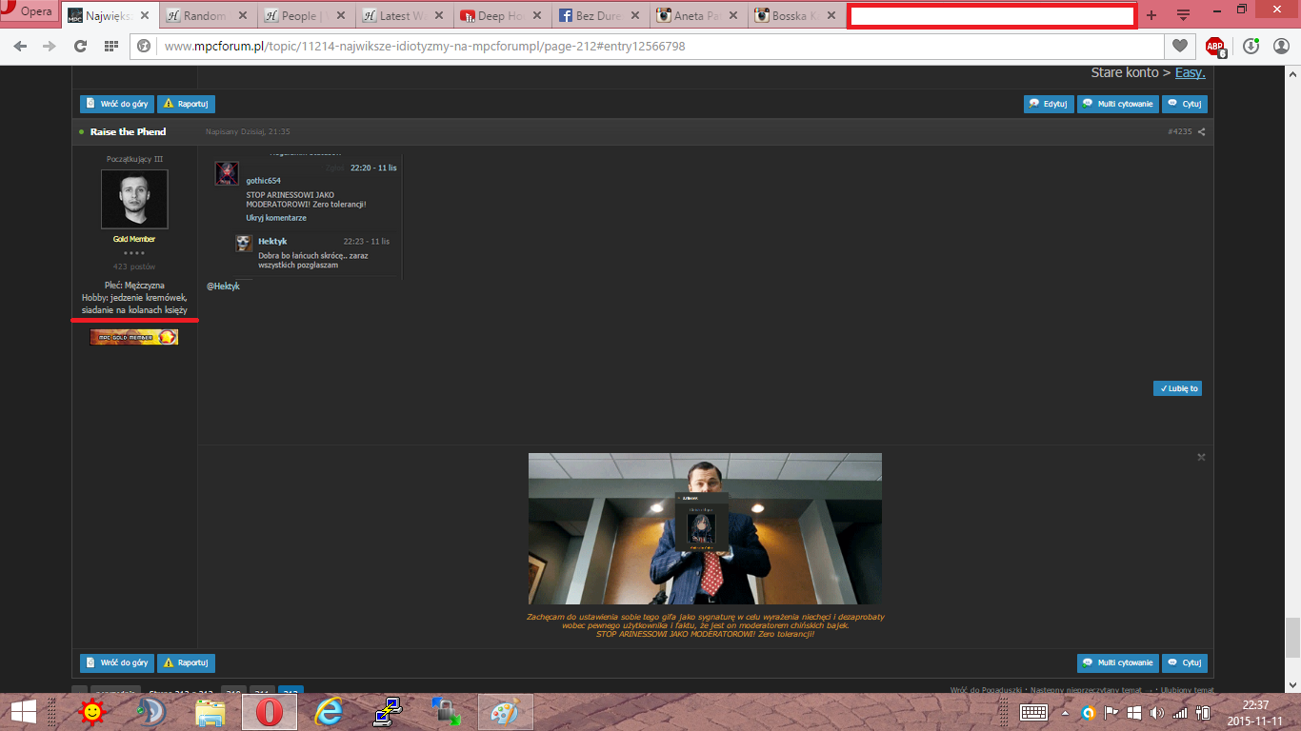Image resolution: width=1301 pixels, height=731 pixels.
Task: Open the tab menu dropdown
Action: [x=1183, y=15]
